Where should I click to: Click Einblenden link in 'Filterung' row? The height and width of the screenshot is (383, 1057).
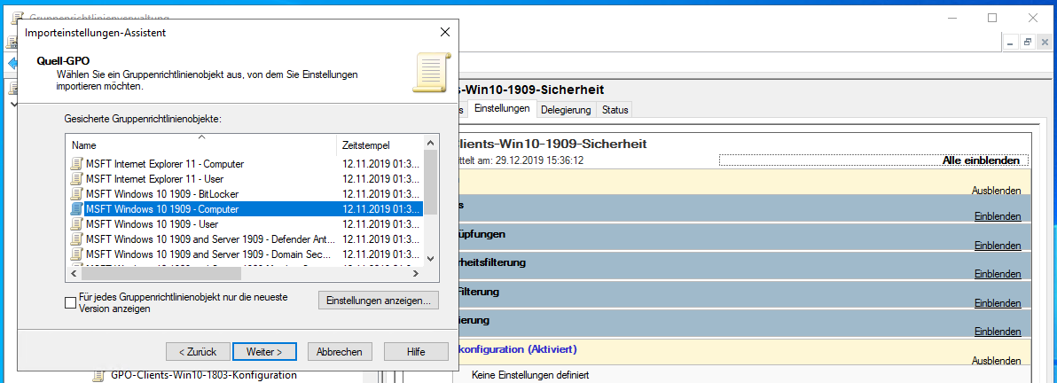point(998,303)
